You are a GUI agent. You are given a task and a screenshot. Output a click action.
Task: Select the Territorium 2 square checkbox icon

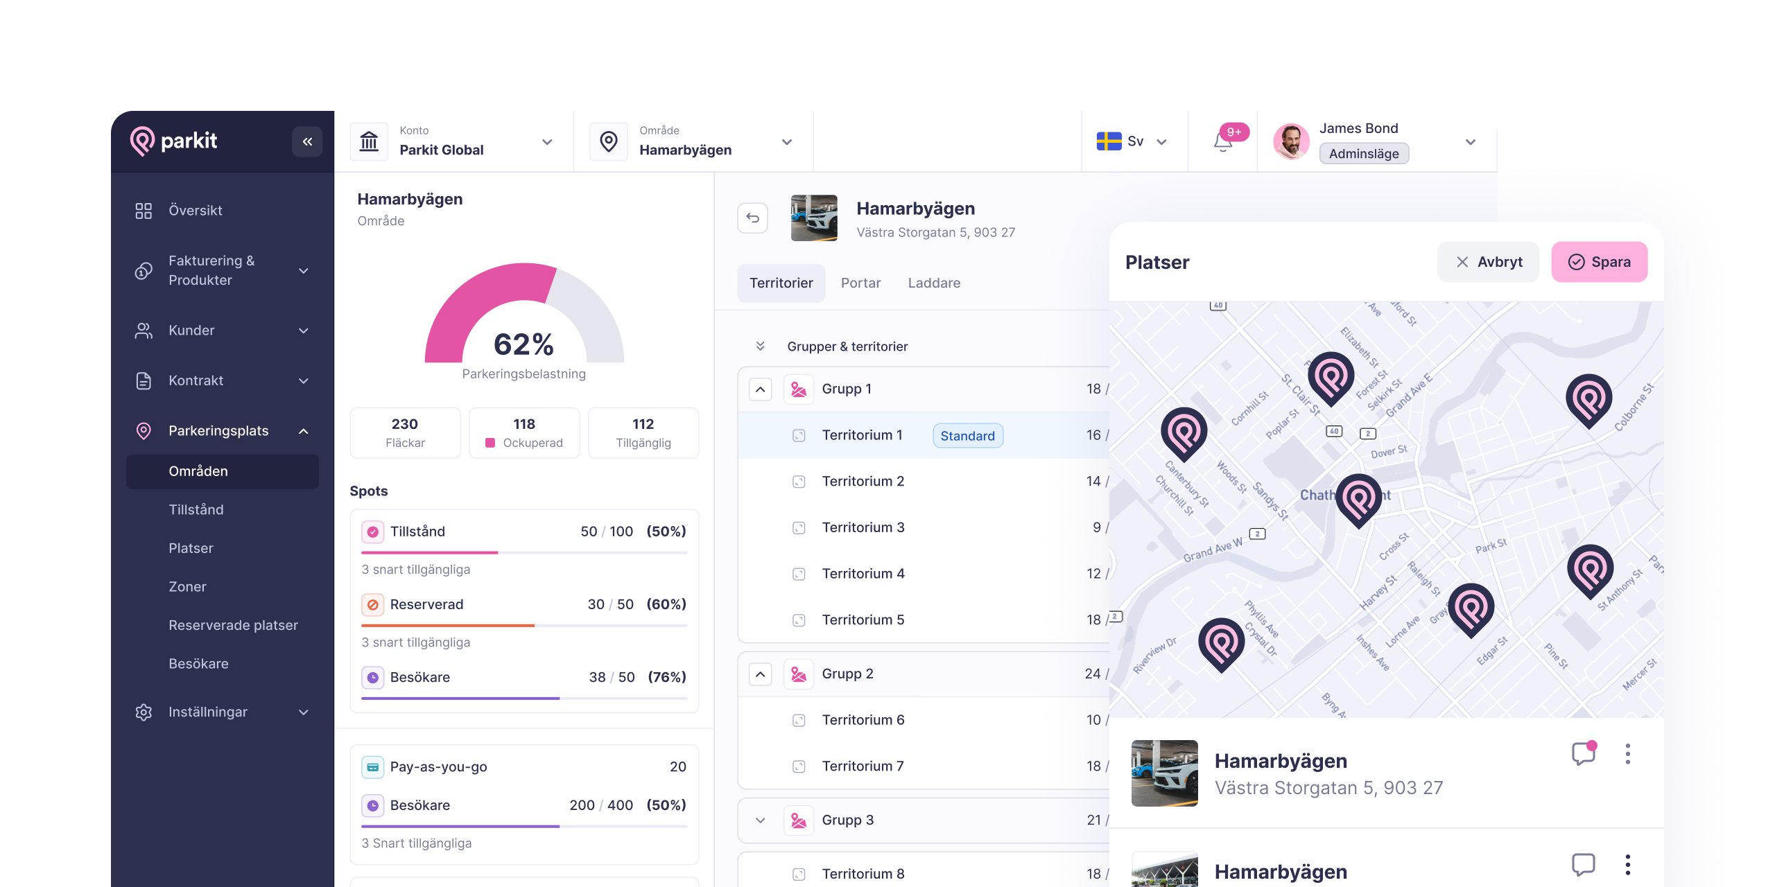799,482
